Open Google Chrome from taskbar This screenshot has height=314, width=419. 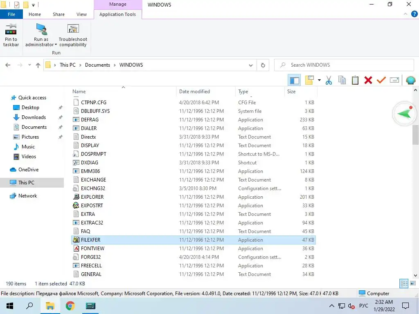pyautogui.click(x=70, y=306)
